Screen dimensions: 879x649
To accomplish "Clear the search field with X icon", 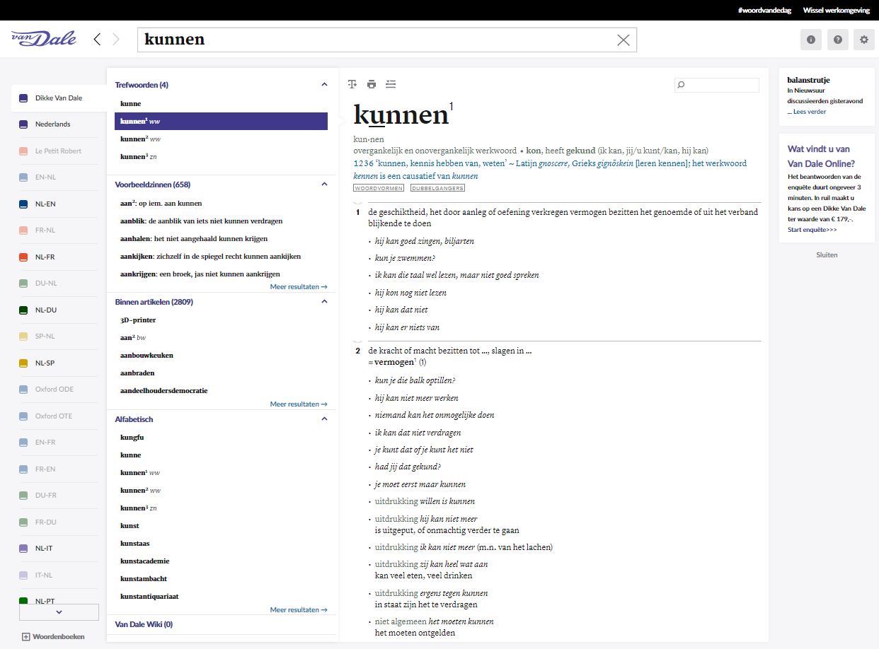I will pyautogui.click(x=623, y=40).
